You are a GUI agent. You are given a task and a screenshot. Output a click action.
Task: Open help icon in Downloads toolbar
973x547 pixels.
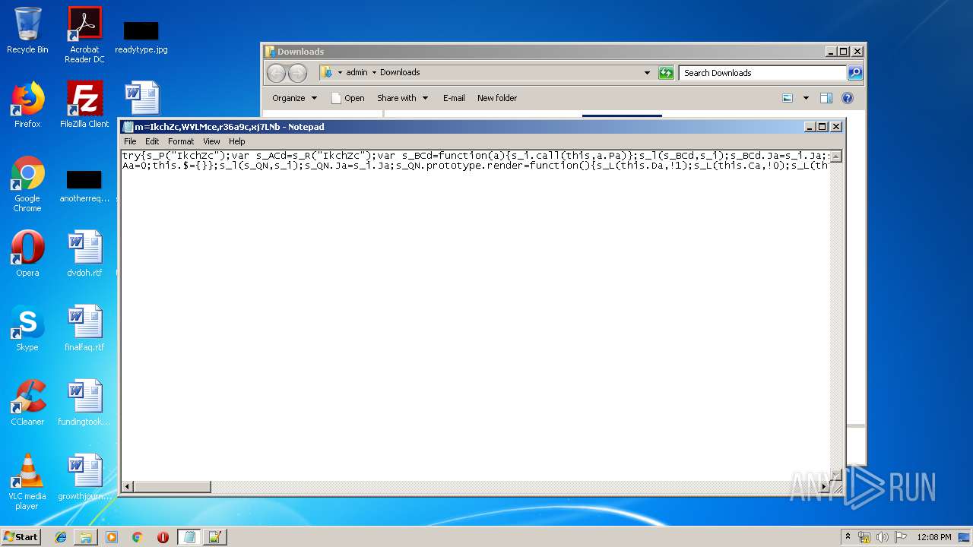click(x=848, y=98)
